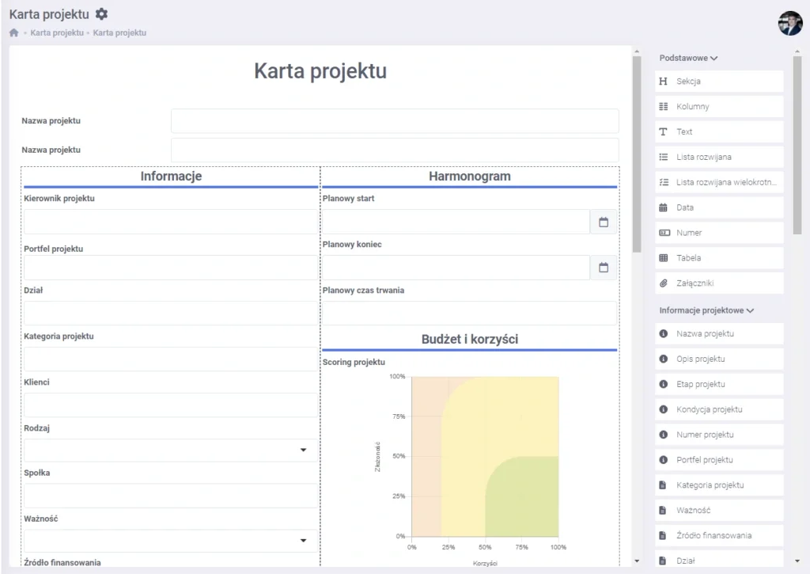The image size is (810, 574).
Task: Click the second Nazwa projektu input field
Action: (395, 150)
